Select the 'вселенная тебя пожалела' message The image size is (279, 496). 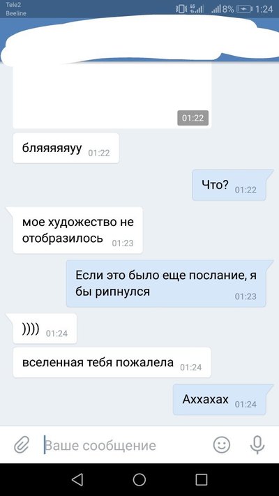(112, 362)
